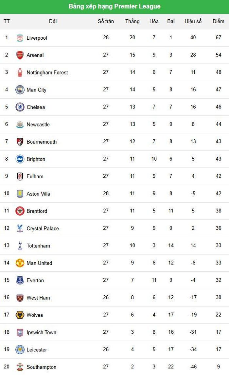Viewport: 229px width, 375px height.
Task: Click the Brighton club logo
Action: pos(20,159)
